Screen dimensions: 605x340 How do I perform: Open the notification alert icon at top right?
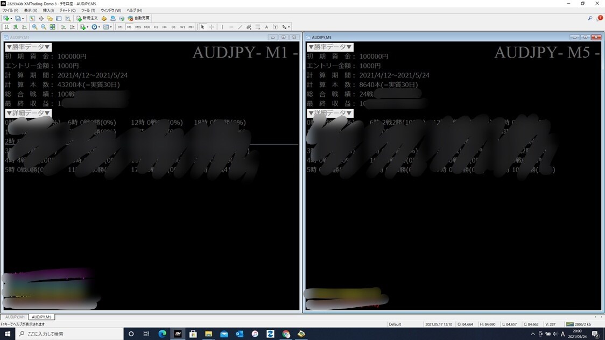pyautogui.click(x=599, y=18)
